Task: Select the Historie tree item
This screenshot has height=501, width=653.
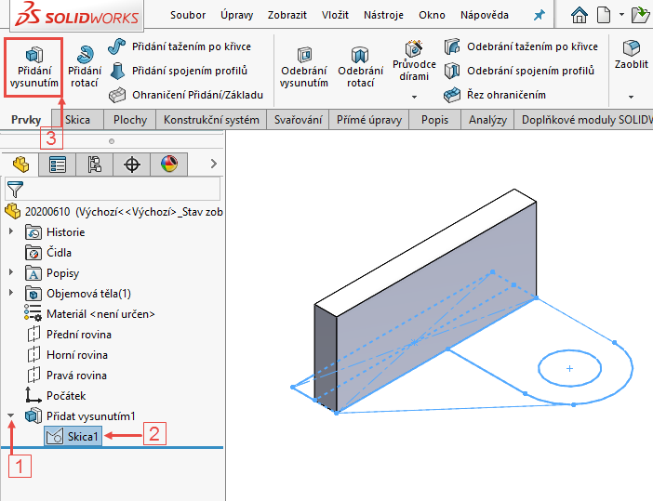Action: [x=55, y=232]
